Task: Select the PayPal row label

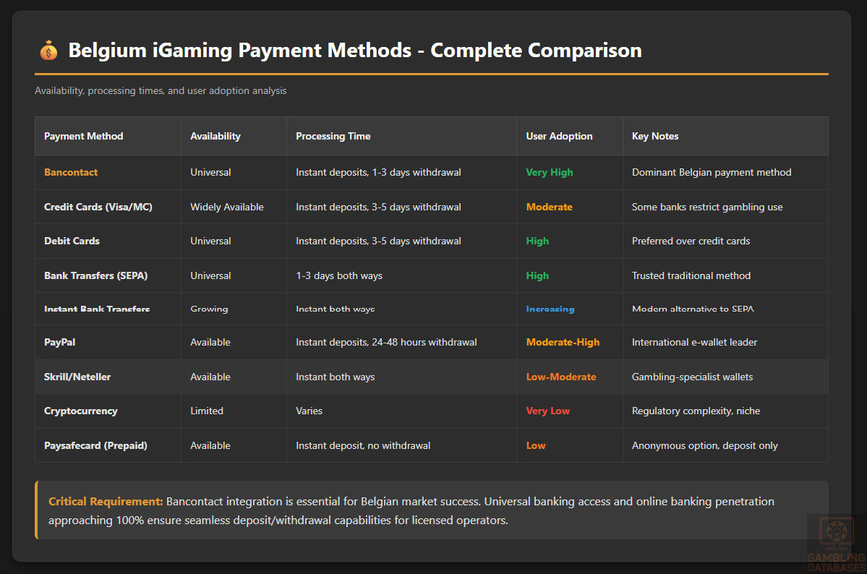Action: 60,342
